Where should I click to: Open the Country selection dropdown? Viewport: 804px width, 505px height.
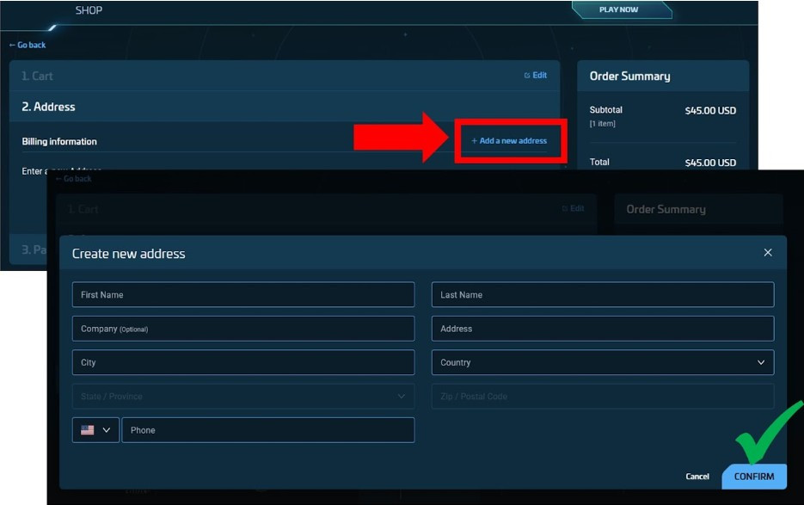pyautogui.click(x=602, y=362)
